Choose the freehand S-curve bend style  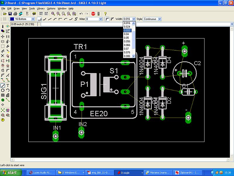tap(76, 19)
